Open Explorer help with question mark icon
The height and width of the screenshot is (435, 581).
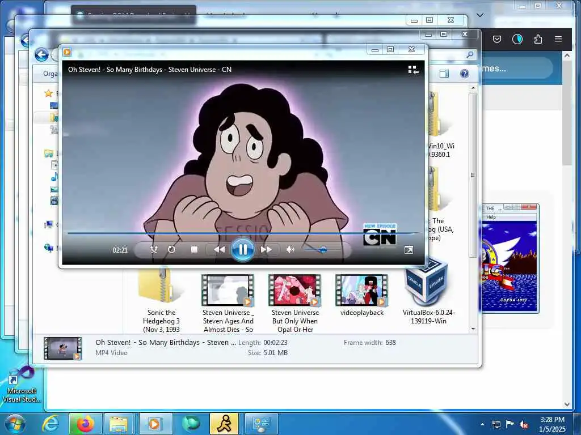click(x=464, y=74)
